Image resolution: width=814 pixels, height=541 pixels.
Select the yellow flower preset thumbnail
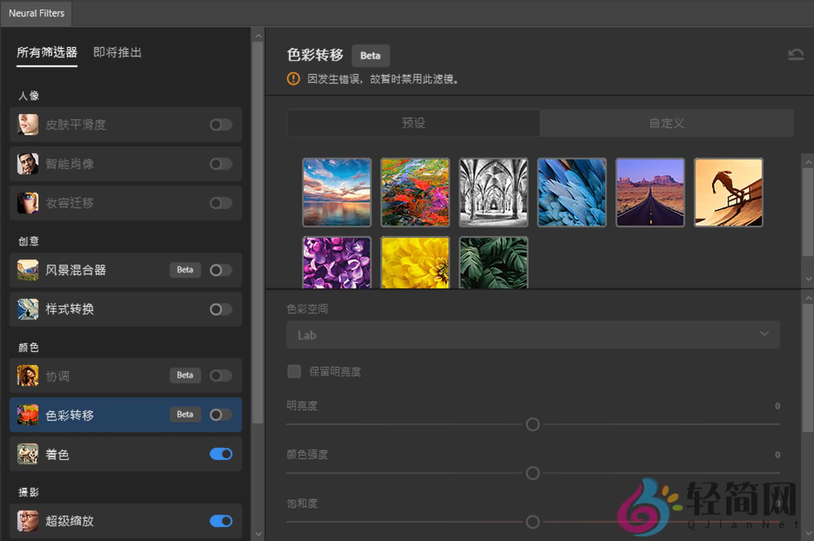pos(415,262)
